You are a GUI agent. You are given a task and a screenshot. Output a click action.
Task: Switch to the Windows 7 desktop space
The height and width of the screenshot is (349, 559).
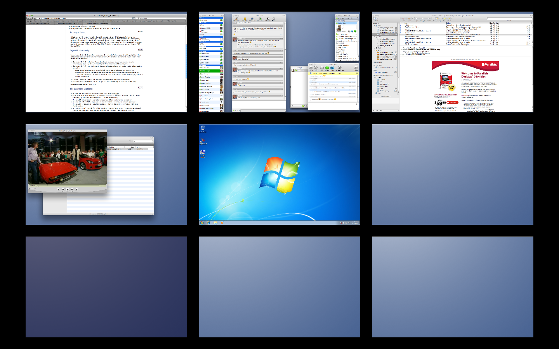click(279, 174)
